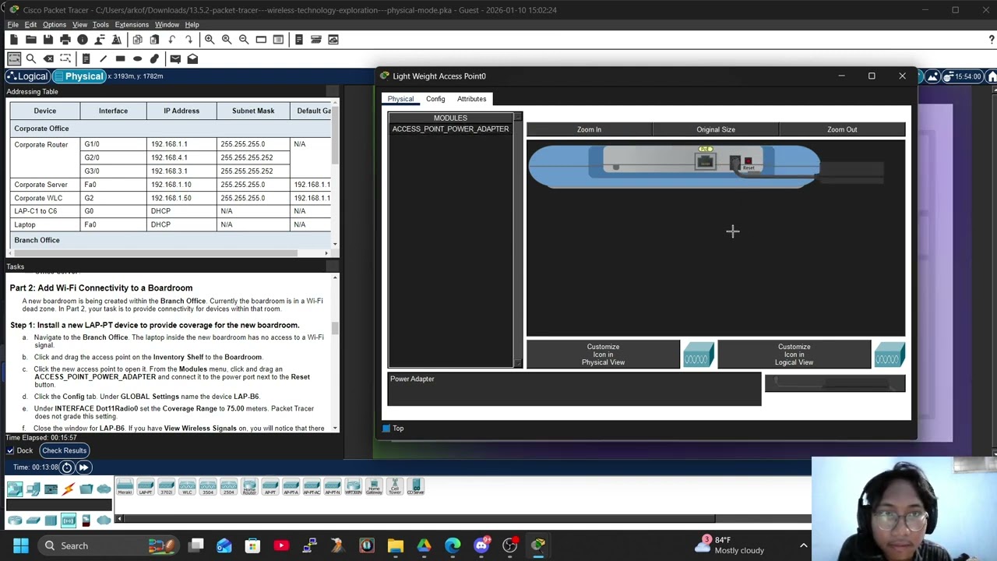The image size is (997, 561).
Task: Open the Extensions menu
Action: 132,25
